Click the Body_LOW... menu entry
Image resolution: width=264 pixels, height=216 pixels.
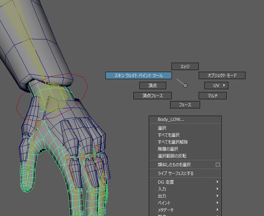pyautogui.click(x=171, y=119)
